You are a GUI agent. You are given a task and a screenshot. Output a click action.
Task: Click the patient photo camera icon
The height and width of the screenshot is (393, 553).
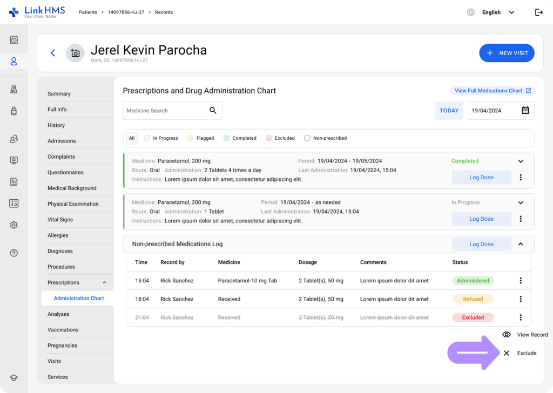75,53
